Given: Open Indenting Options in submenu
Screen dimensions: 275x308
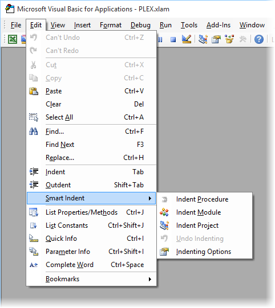Looking at the screenshot, I should point(205,252).
